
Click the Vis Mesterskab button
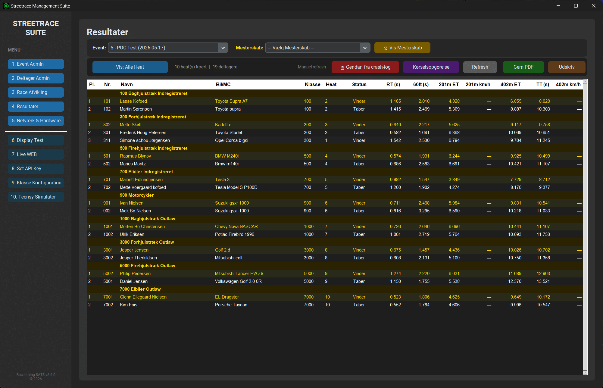coord(402,48)
